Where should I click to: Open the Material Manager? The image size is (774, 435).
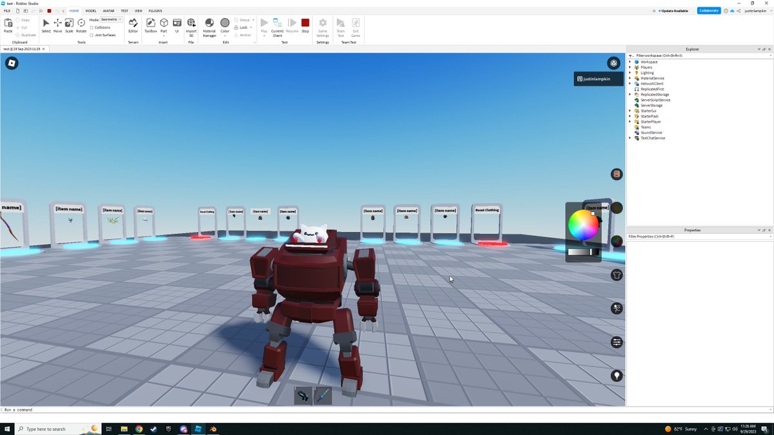coord(210,26)
